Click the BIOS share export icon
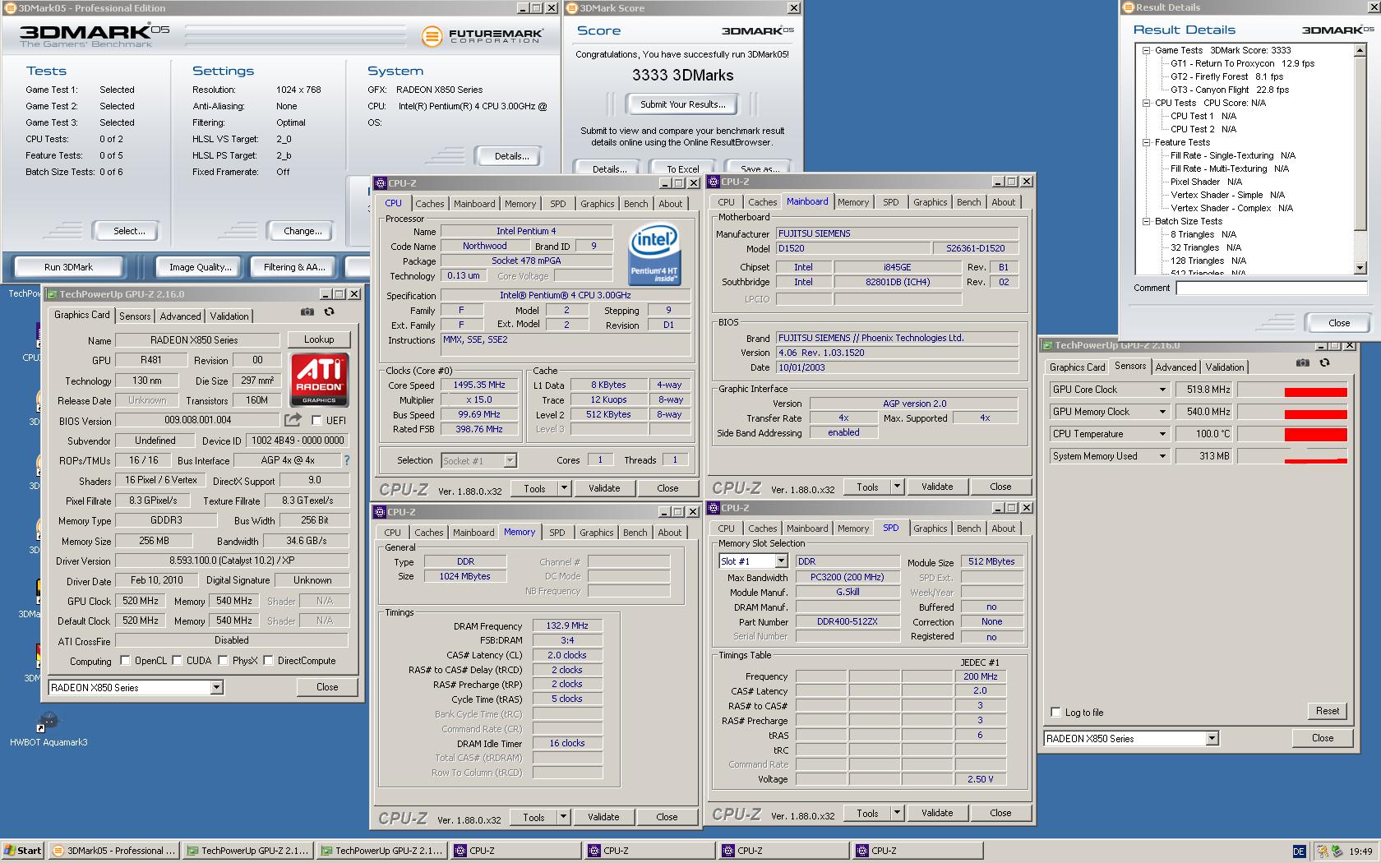The image size is (1381, 863). click(x=293, y=420)
